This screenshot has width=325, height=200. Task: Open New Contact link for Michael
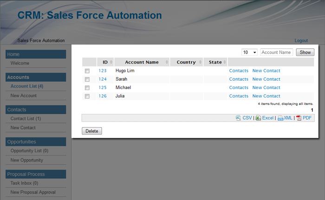click(x=266, y=88)
